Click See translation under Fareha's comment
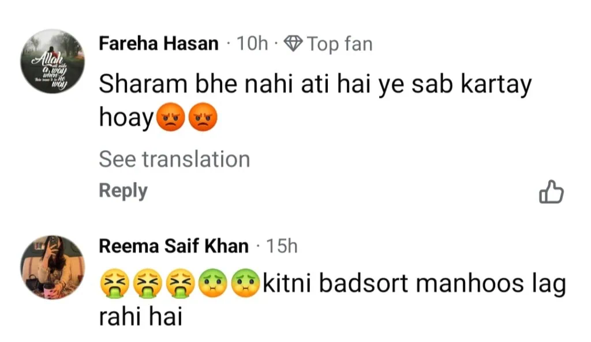Viewport: 591px width, 342px height. pos(174,159)
